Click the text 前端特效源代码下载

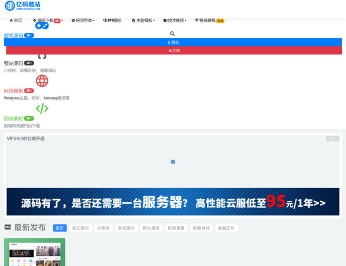tap(22, 126)
